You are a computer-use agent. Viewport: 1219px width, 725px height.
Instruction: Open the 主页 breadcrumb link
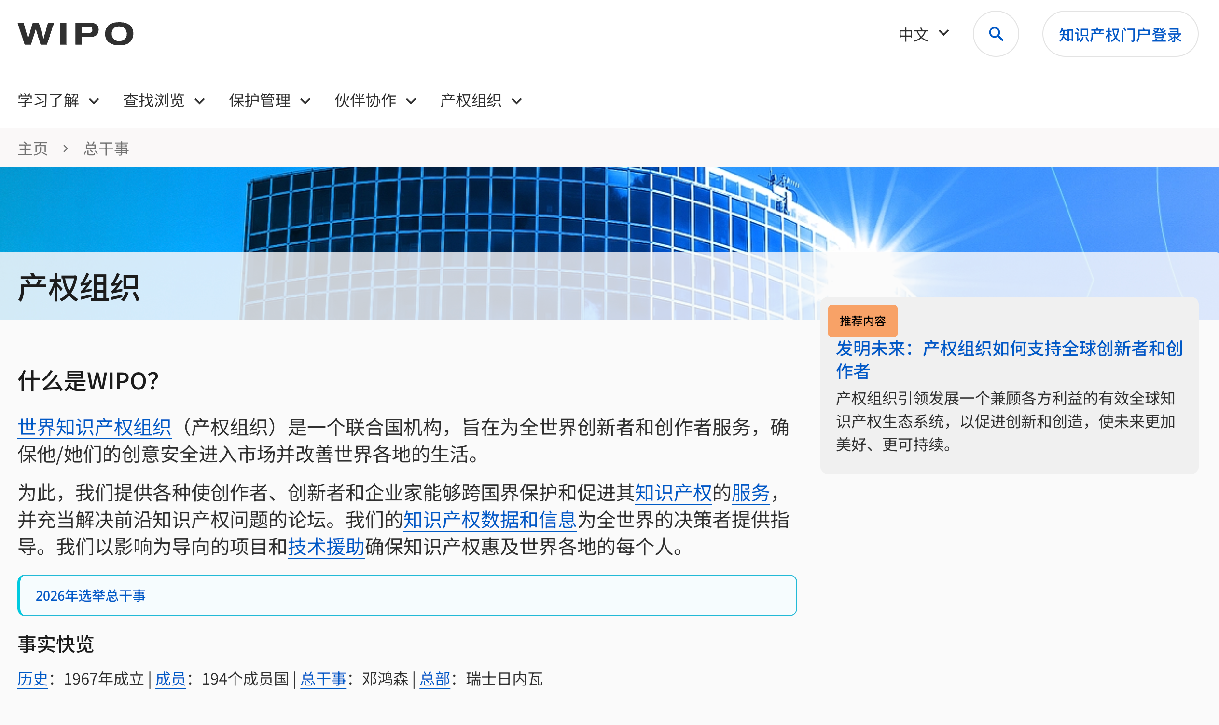tap(32, 148)
